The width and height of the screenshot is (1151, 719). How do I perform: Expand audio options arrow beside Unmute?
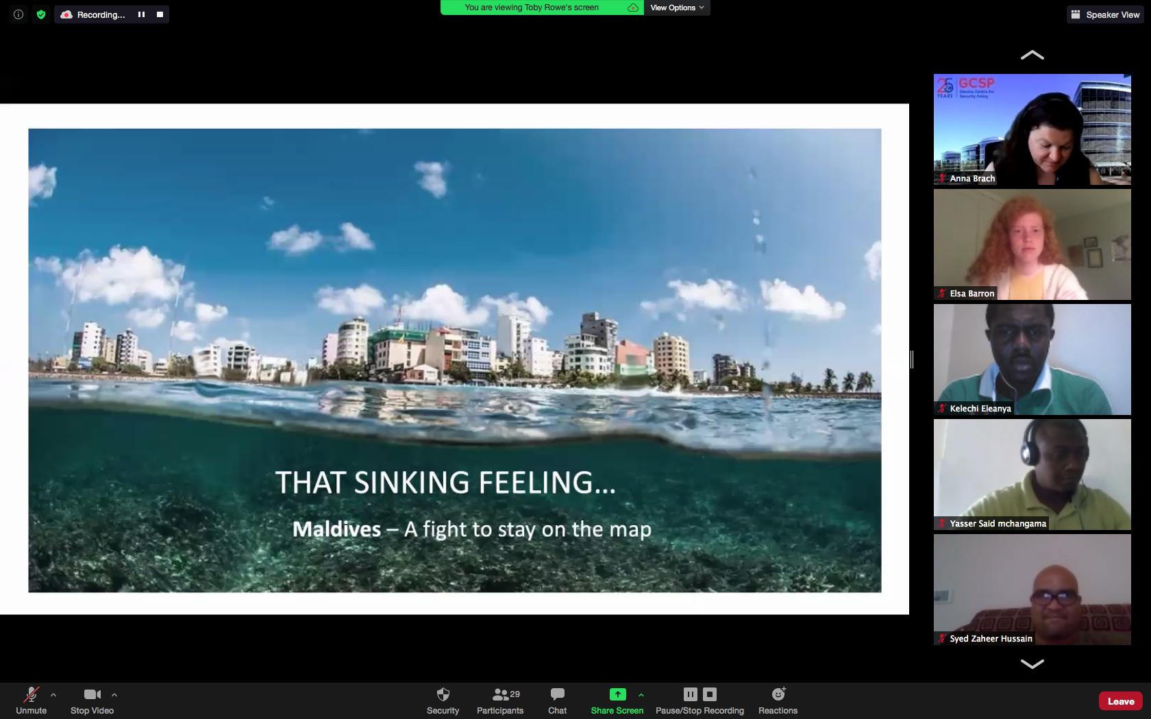[53, 695]
